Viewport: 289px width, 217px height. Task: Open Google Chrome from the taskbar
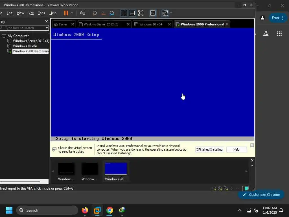110,210
